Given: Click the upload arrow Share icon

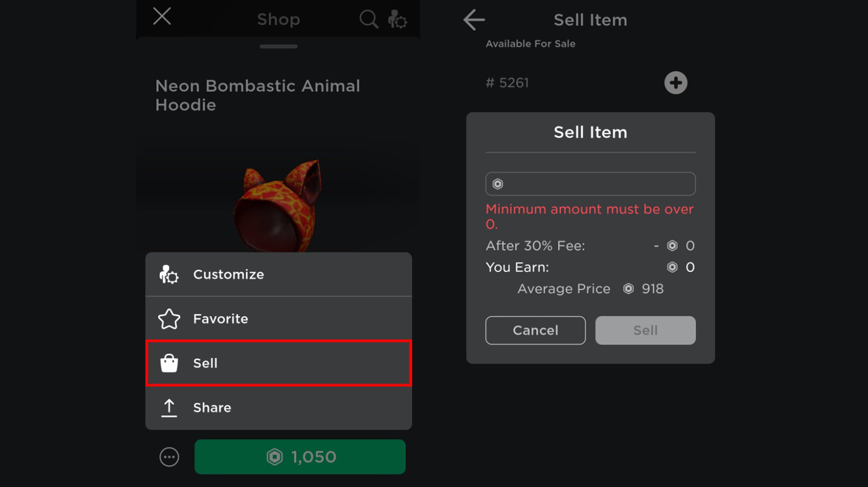Looking at the screenshot, I should 169,408.
